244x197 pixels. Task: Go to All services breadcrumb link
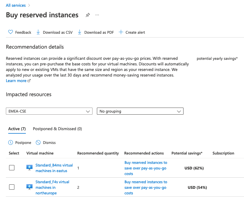[16, 5]
